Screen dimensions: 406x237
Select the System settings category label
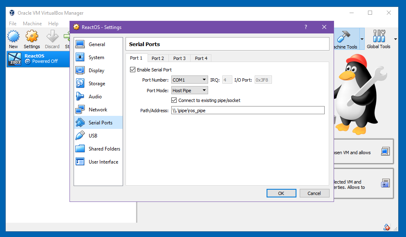pyautogui.click(x=96, y=58)
